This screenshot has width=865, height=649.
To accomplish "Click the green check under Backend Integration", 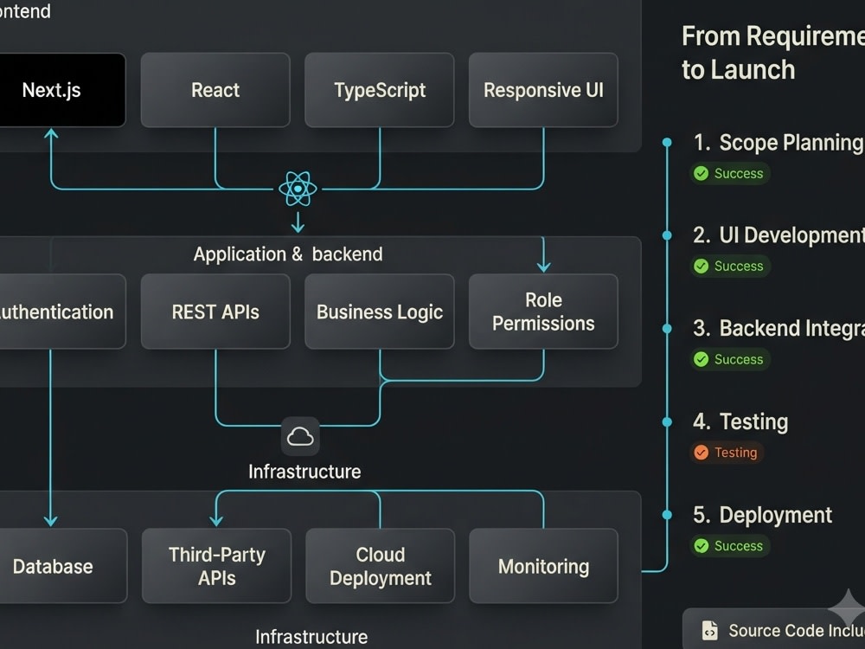I will pos(702,359).
